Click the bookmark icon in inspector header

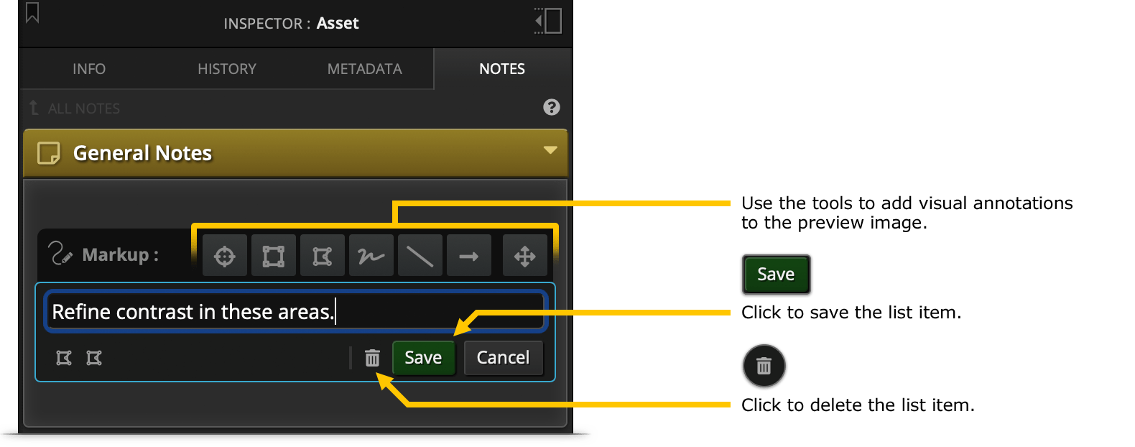pos(32,13)
